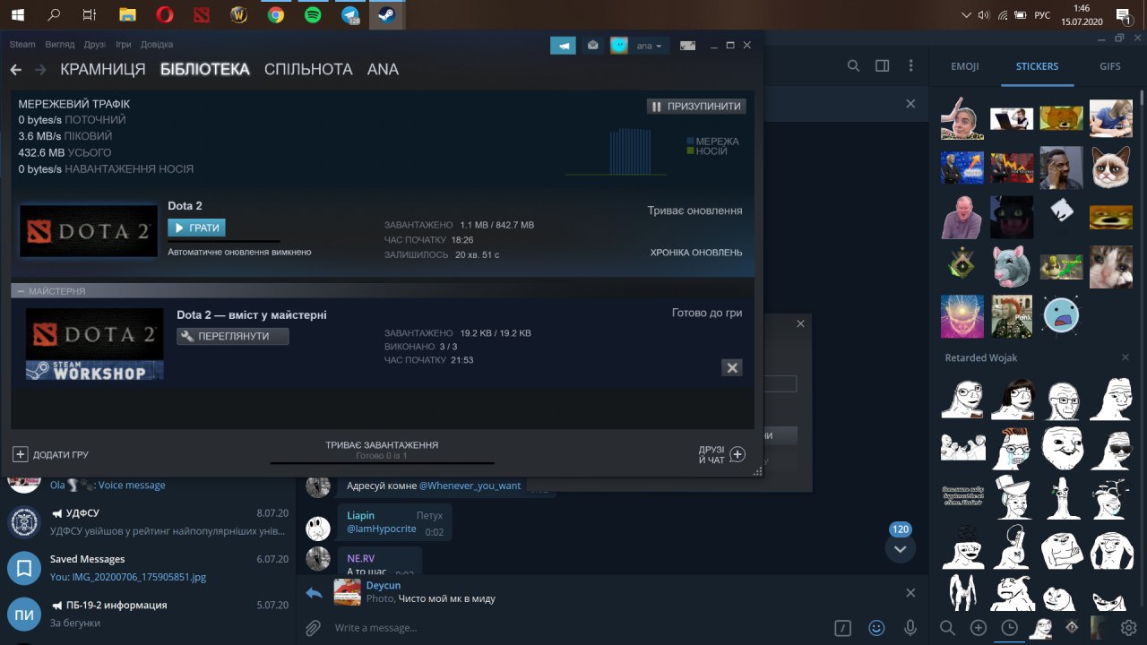Image resolution: width=1147 pixels, height=645 pixels.
Task: Click the ПЕРЕГЛЯНУТИ workshop button
Action: [x=233, y=336]
